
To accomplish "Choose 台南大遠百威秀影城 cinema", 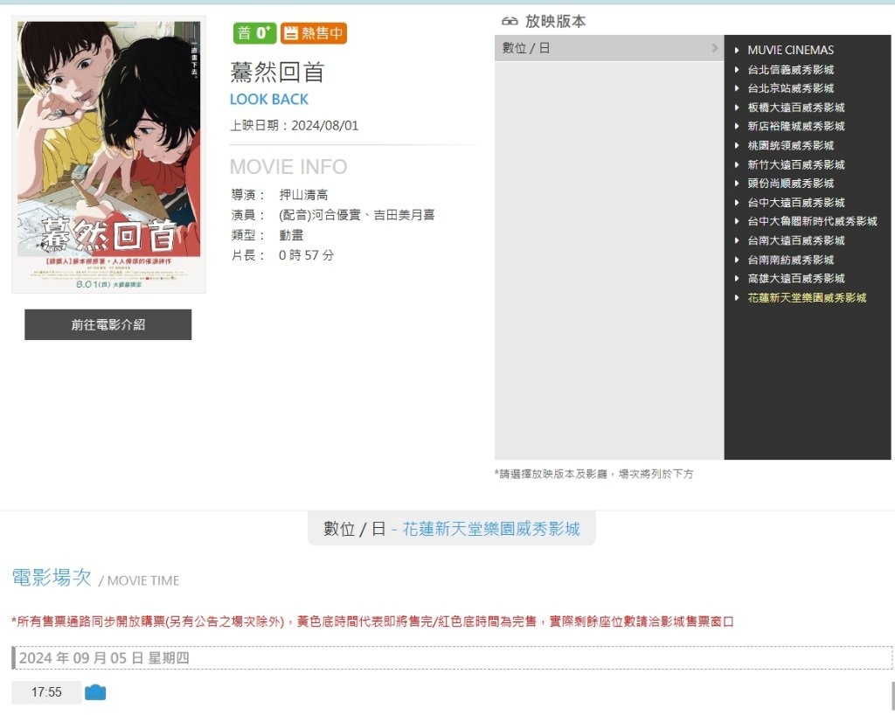I will click(x=796, y=240).
